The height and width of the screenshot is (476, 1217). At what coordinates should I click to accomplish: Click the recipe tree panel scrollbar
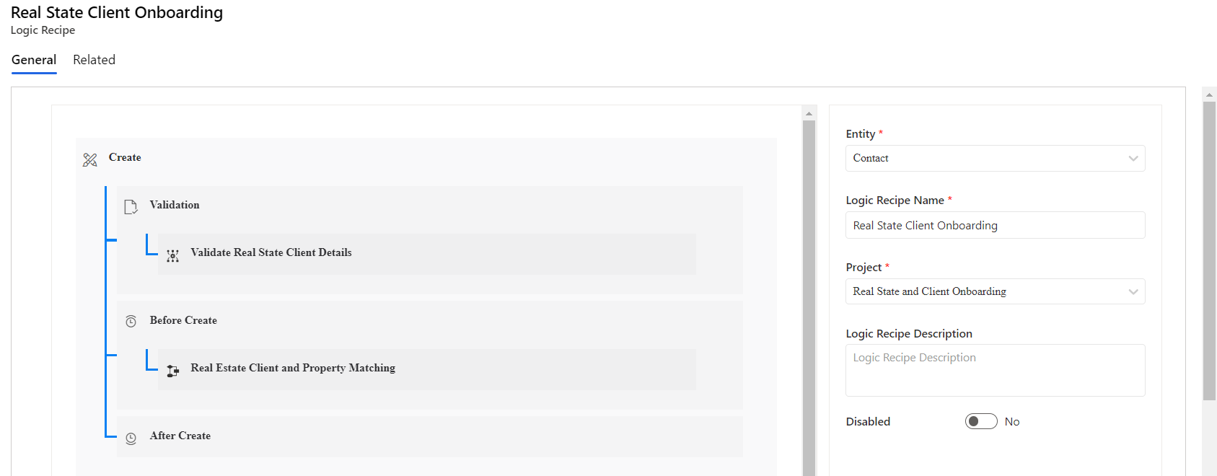tap(809, 288)
